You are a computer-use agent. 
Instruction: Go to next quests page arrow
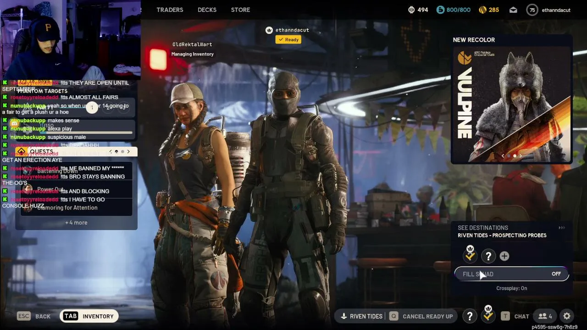[x=128, y=152]
